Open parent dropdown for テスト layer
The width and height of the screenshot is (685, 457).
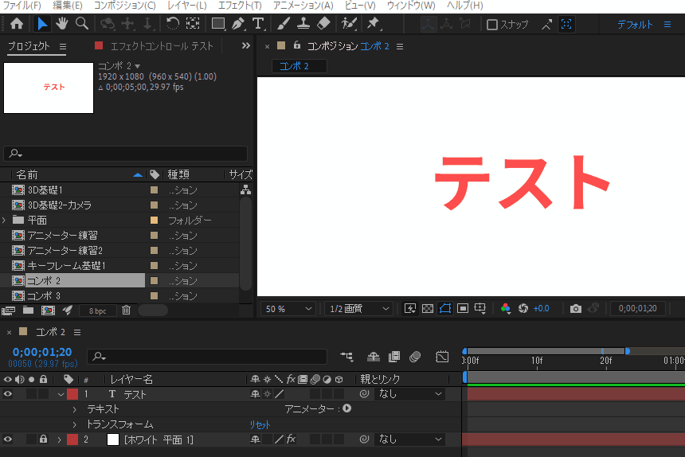click(409, 394)
